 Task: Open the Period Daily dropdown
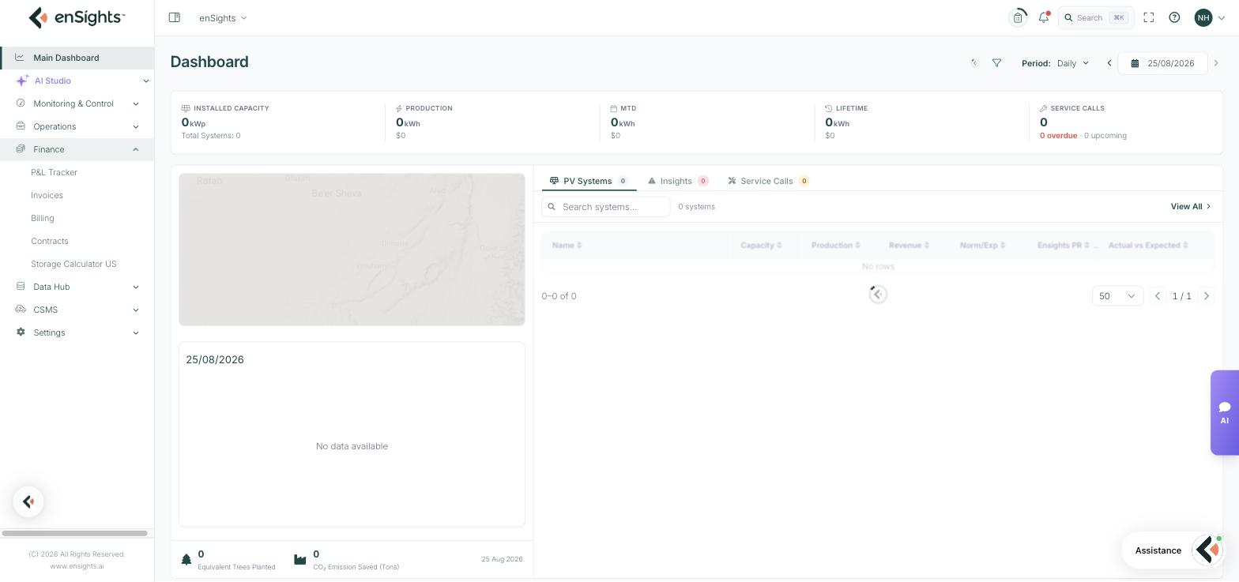click(1073, 63)
